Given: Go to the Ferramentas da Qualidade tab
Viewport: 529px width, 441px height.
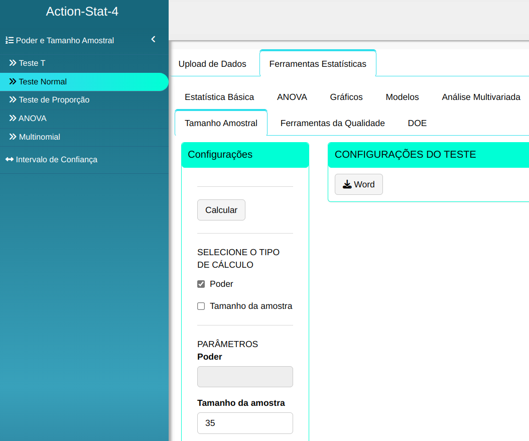Looking at the screenshot, I should (332, 123).
